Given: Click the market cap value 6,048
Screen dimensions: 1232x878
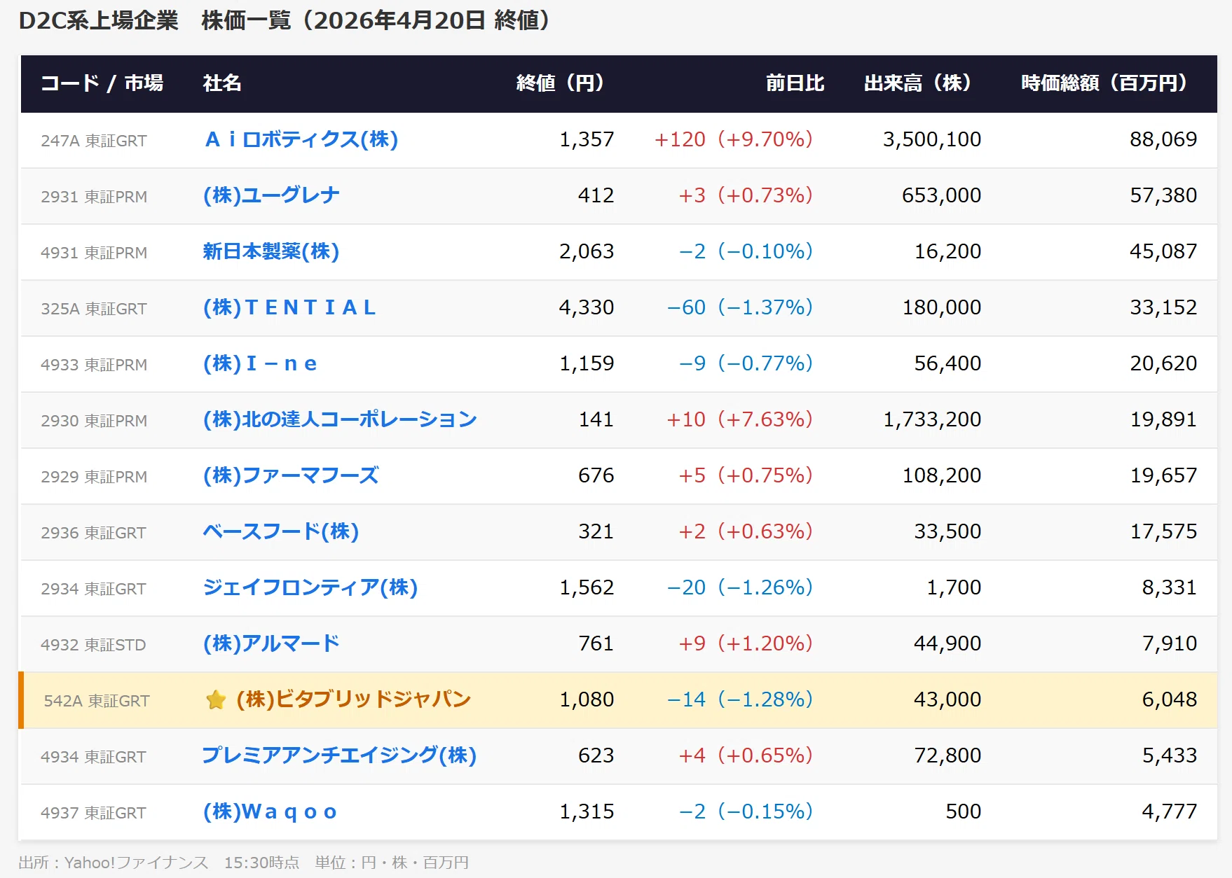Looking at the screenshot, I should [1169, 699].
